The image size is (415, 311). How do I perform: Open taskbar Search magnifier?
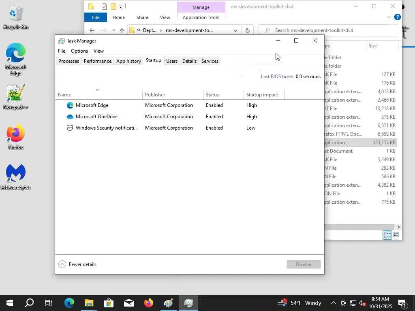(29, 303)
